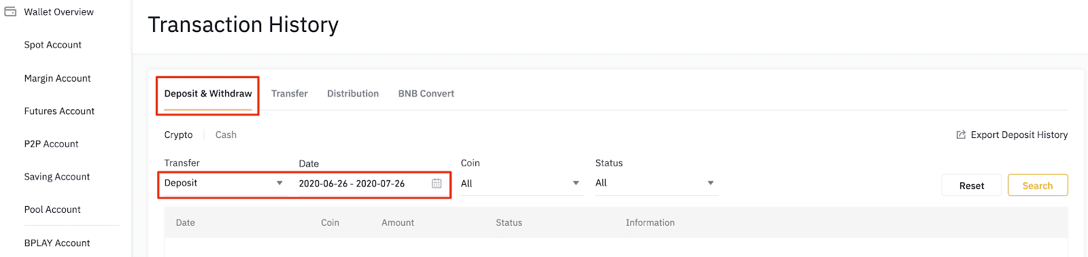
Task: Go to Futures Account in the sidebar
Action: pos(59,112)
